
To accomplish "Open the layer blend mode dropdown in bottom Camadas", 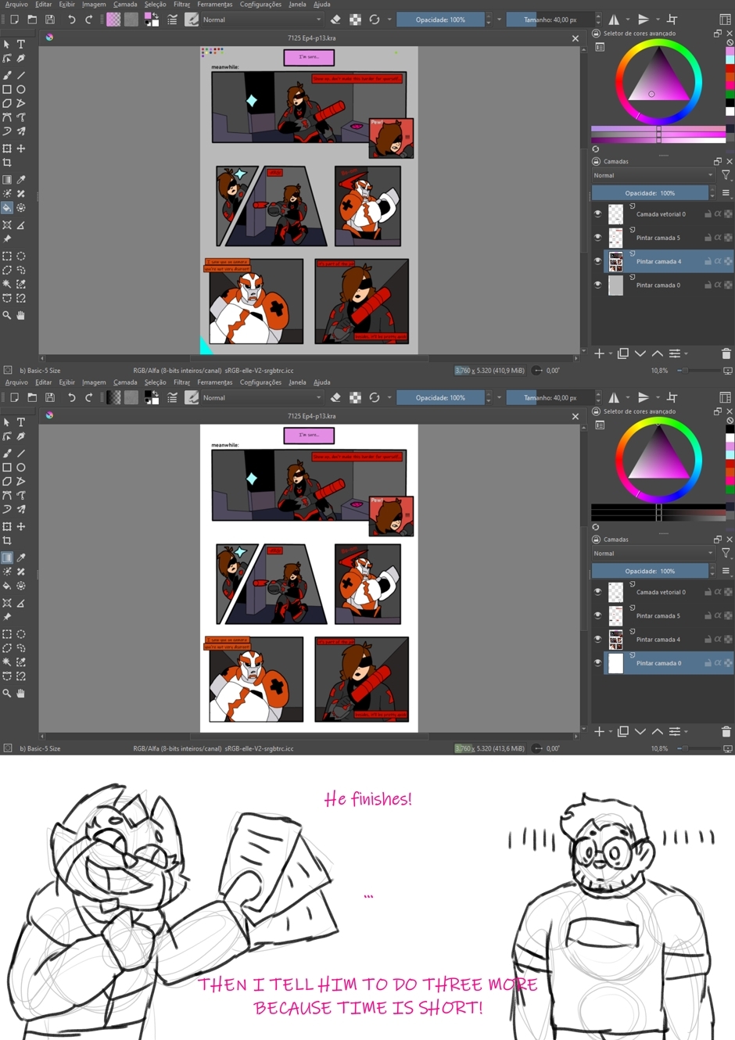I will pos(653,553).
